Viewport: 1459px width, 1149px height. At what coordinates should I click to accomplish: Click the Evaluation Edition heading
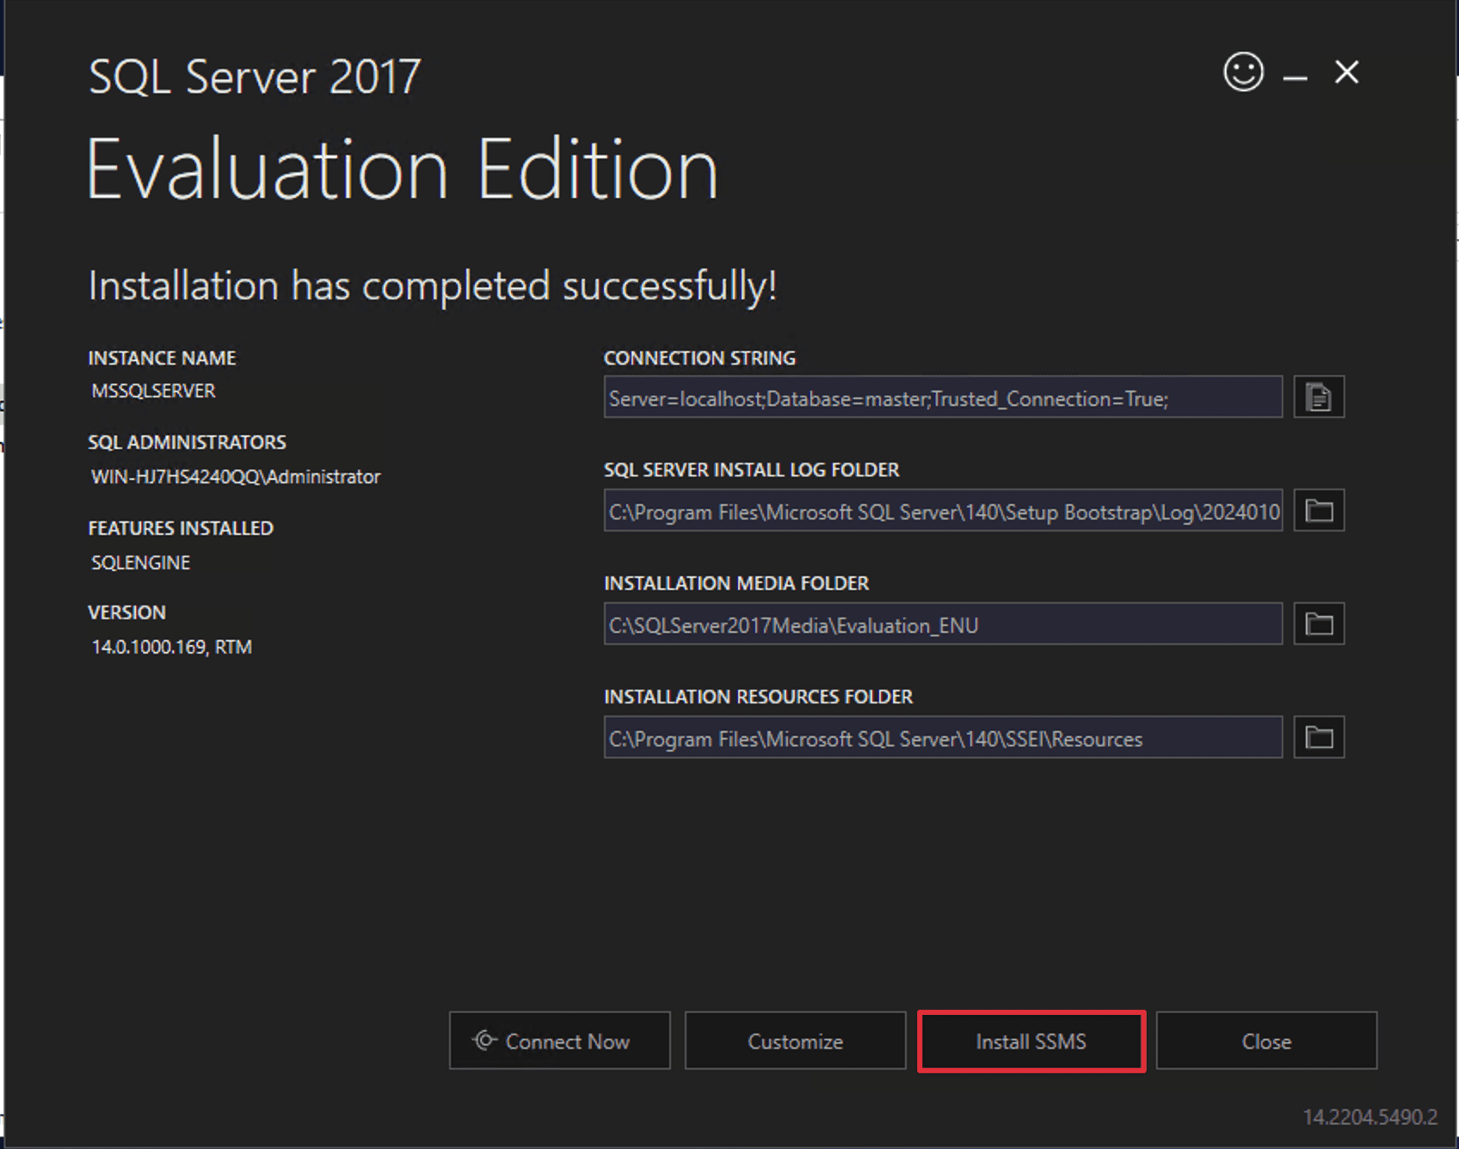coord(402,169)
